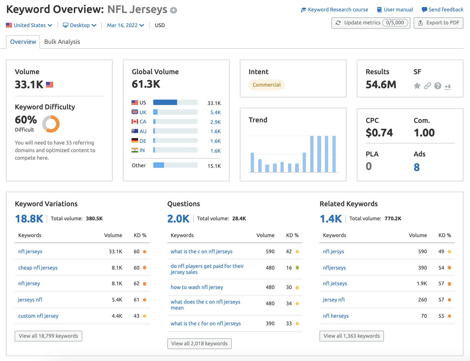Open the 'cheap nfl jerseys' keyword link
Image resolution: width=470 pixels, height=361 pixels.
pyautogui.click(x=38, y=268)
